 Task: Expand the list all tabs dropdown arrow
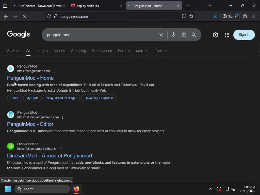click(x=209, y=6)
